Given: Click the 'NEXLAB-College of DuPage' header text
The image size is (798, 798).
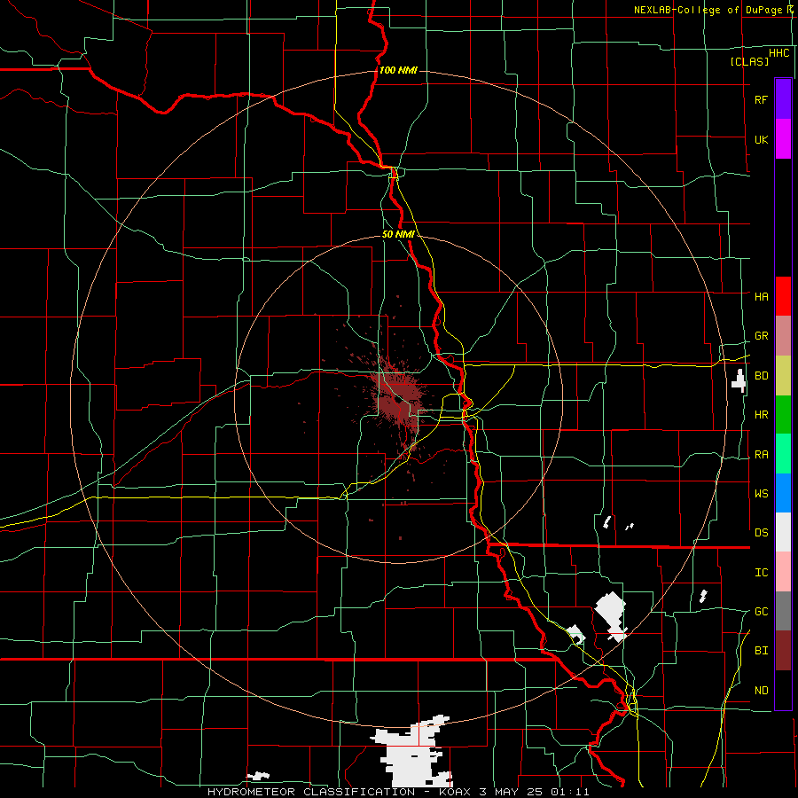Looking at the screenshot, I should (x=708, y=10).
